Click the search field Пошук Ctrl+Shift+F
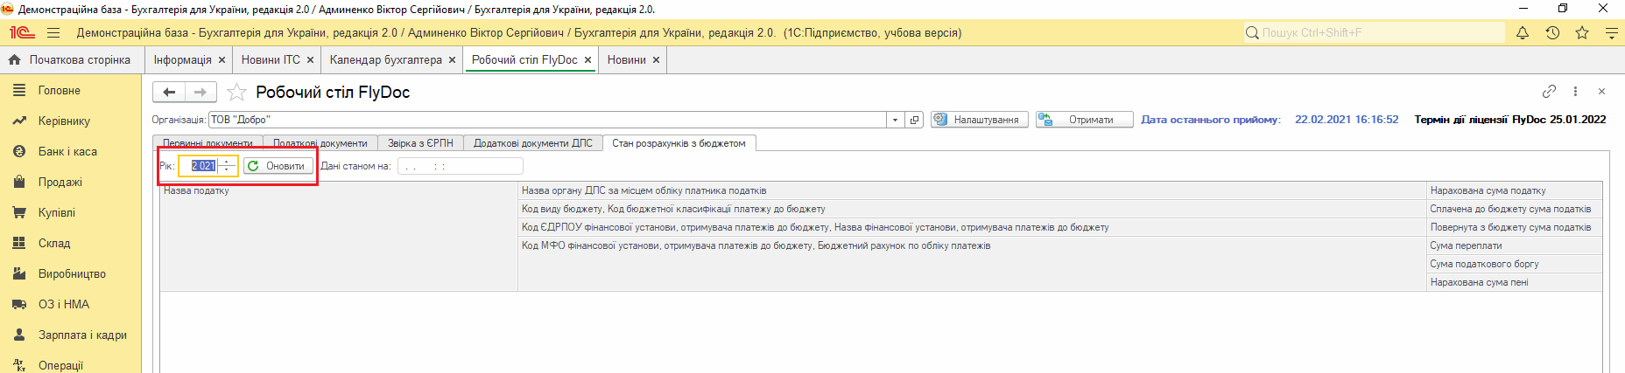 1374,33
